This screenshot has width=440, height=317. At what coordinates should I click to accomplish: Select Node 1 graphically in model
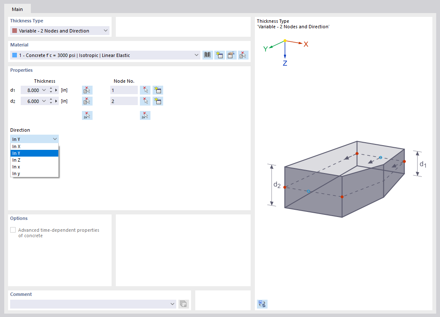coord(145,90)
